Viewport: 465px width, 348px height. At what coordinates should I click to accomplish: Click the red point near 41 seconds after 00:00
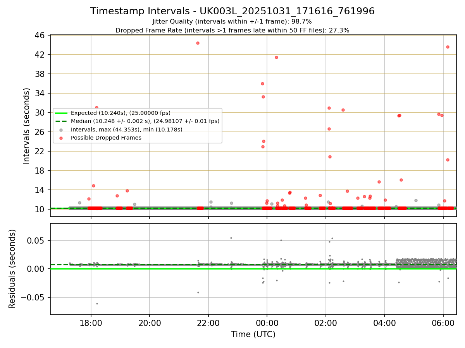(x=276, y=57)
